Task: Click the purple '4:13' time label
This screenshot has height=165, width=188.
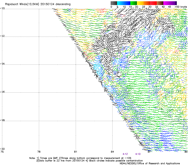Action: 138,154
